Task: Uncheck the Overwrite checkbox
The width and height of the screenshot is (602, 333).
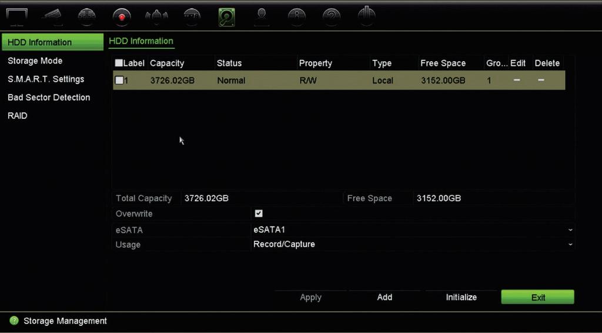Action: click(259, 214)
